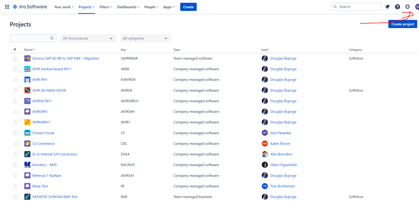
Task: Click the Create button
Action: (x=188, y=7)
